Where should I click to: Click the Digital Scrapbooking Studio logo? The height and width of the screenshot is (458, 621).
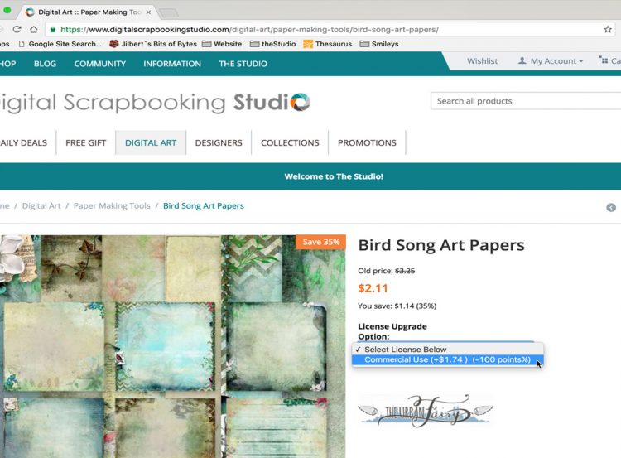pos(155,102)
